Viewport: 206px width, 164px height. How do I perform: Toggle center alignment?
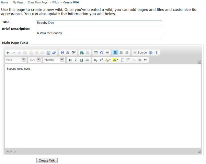click(121, 53)
